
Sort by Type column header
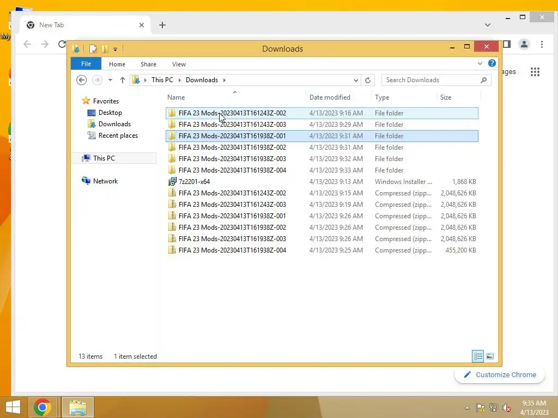coord(404,97)
